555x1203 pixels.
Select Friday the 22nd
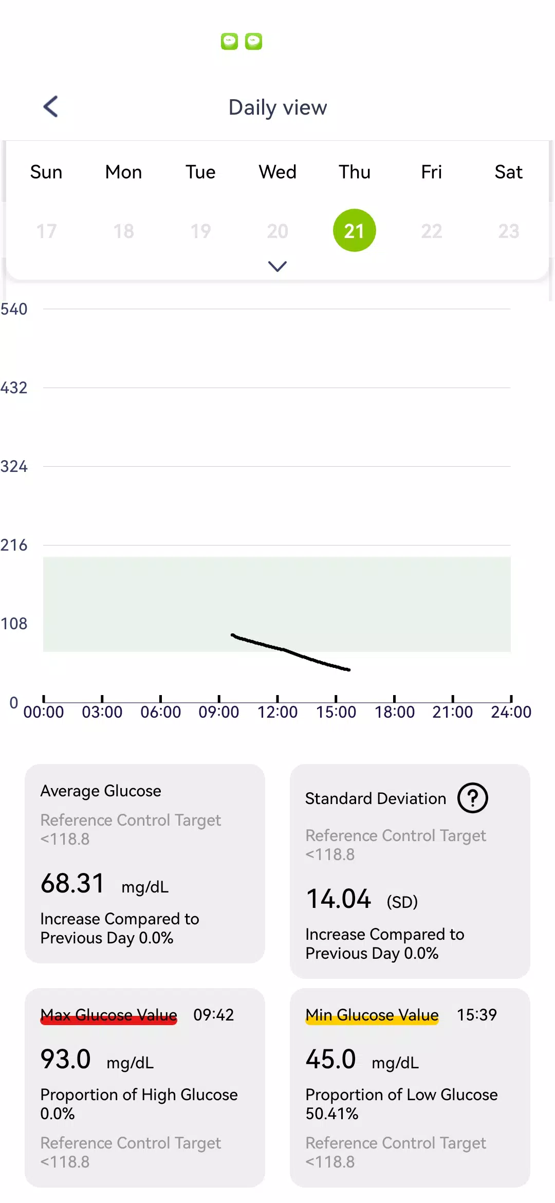[432, 231]
